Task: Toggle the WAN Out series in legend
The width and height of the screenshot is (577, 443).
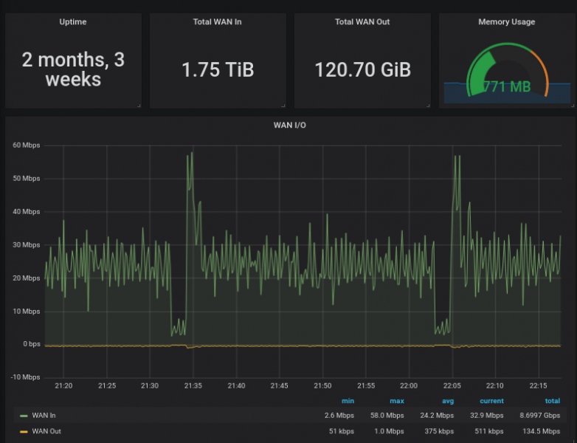Action: (x=46, y=431)
